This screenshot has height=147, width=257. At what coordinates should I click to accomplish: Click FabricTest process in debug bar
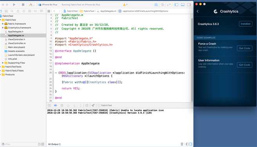coord(105,106)
